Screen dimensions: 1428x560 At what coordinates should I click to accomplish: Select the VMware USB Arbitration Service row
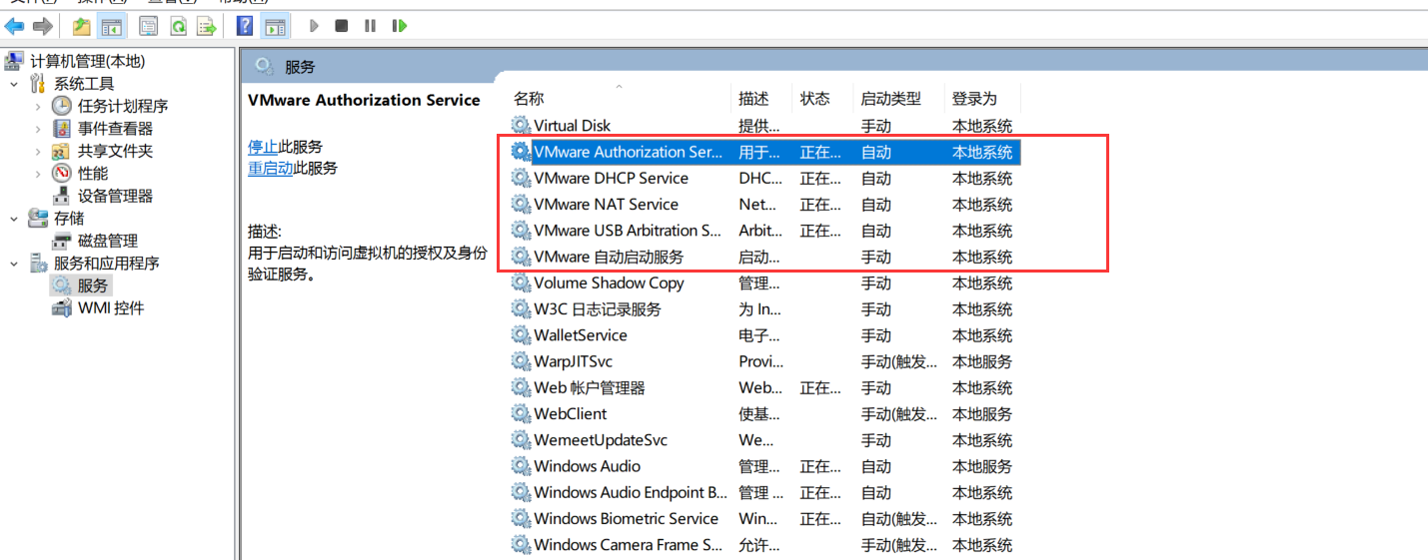(764, 230)
